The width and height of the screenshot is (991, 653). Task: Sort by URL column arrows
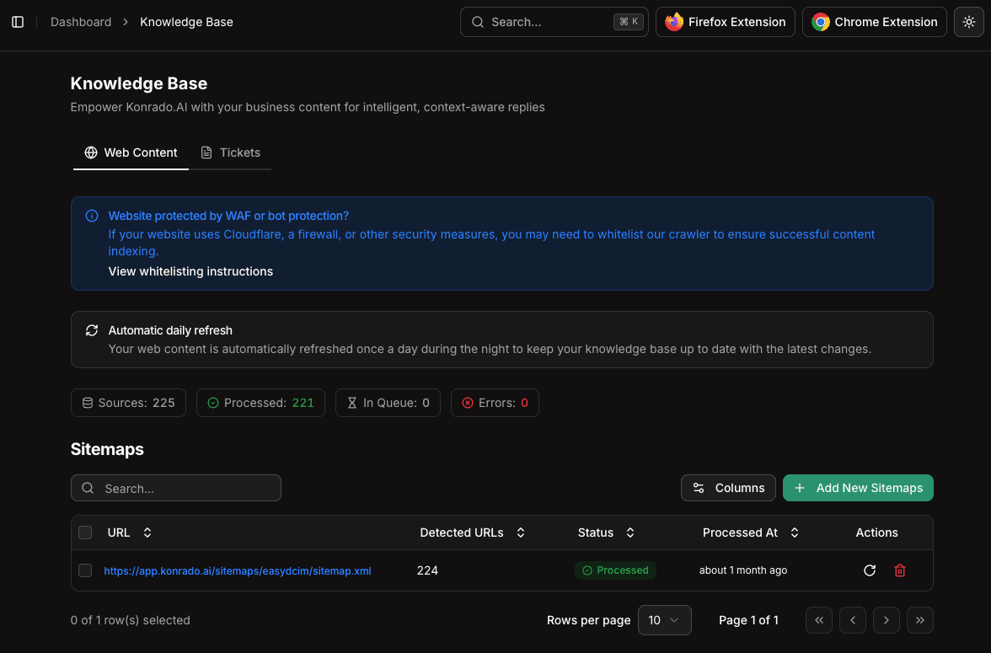147,533
